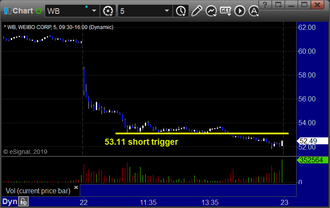
Task: Click the chart window icon beside Chart label
Action: click(x=7, y=11)
